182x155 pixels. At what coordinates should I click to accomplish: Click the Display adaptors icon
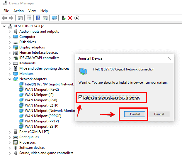[16, 48]
